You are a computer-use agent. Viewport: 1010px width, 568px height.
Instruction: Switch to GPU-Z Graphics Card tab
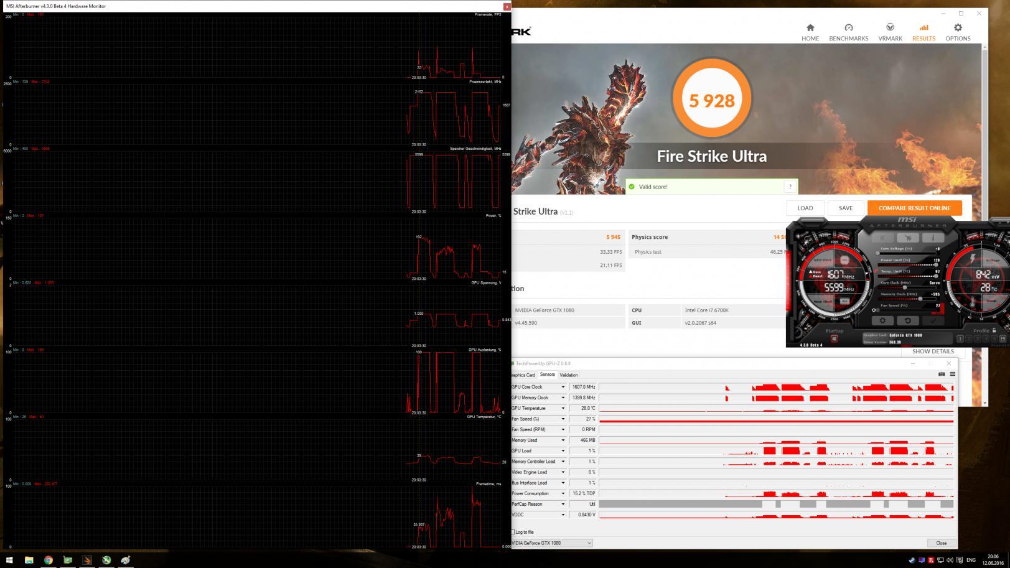tap(523, 375)
